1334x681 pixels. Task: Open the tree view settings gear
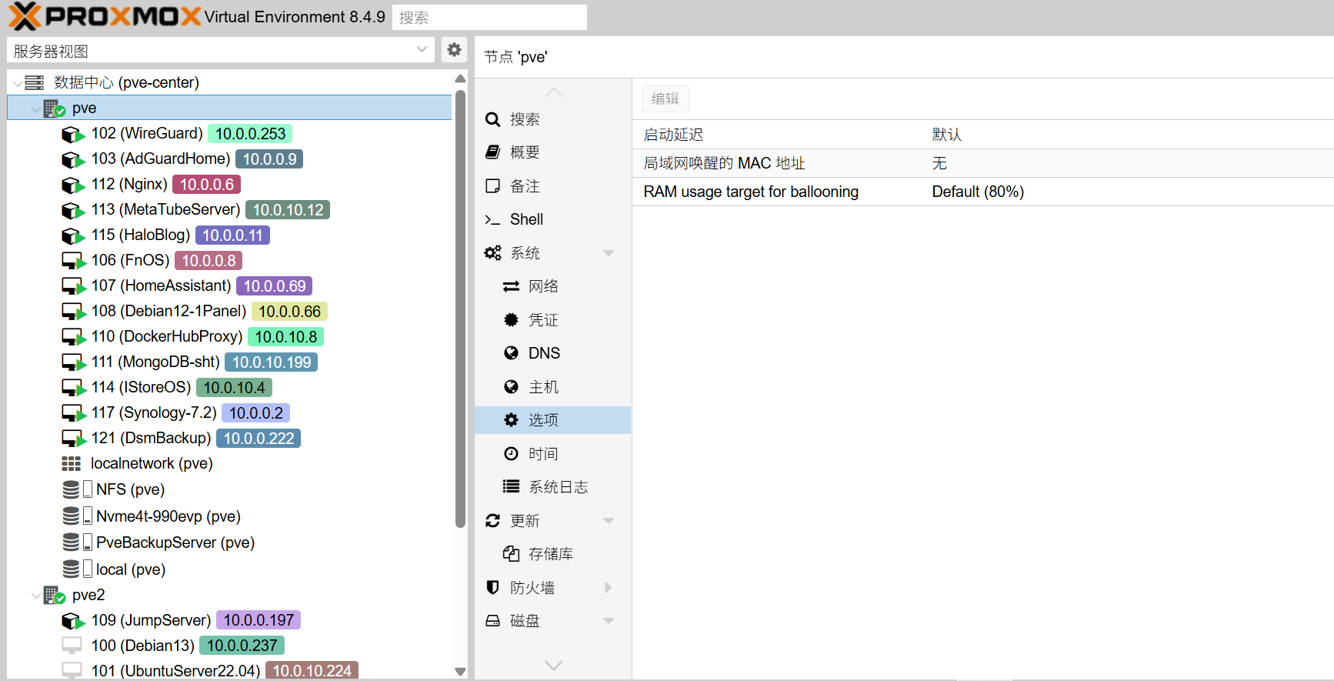tap(455, 50)
